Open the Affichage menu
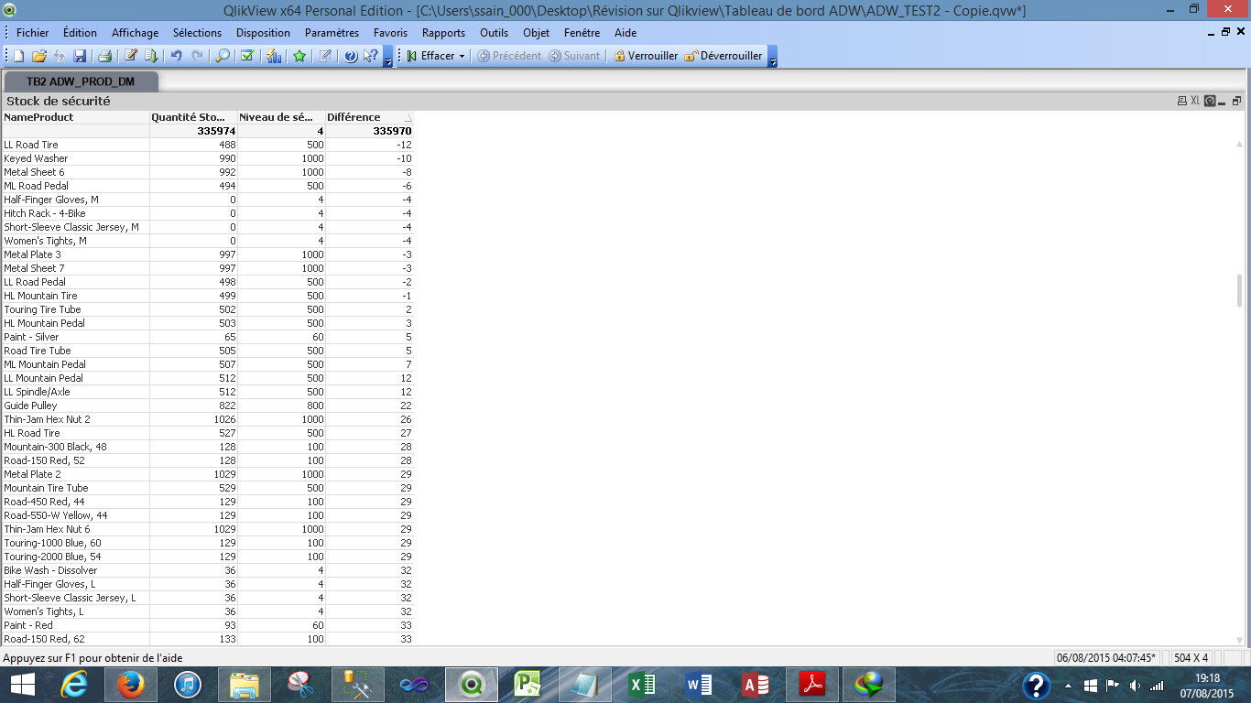The height and width of the screenshot is (703, 1251). [136, 33]
